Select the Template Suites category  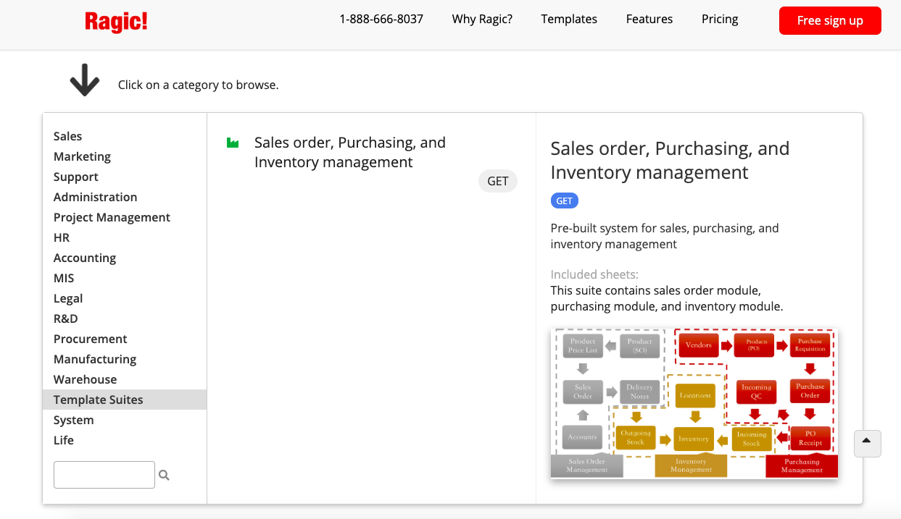pyautogui.click(x=98, y=400)
